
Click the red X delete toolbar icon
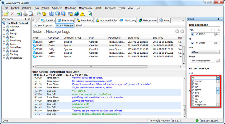(x=12, y=14)
